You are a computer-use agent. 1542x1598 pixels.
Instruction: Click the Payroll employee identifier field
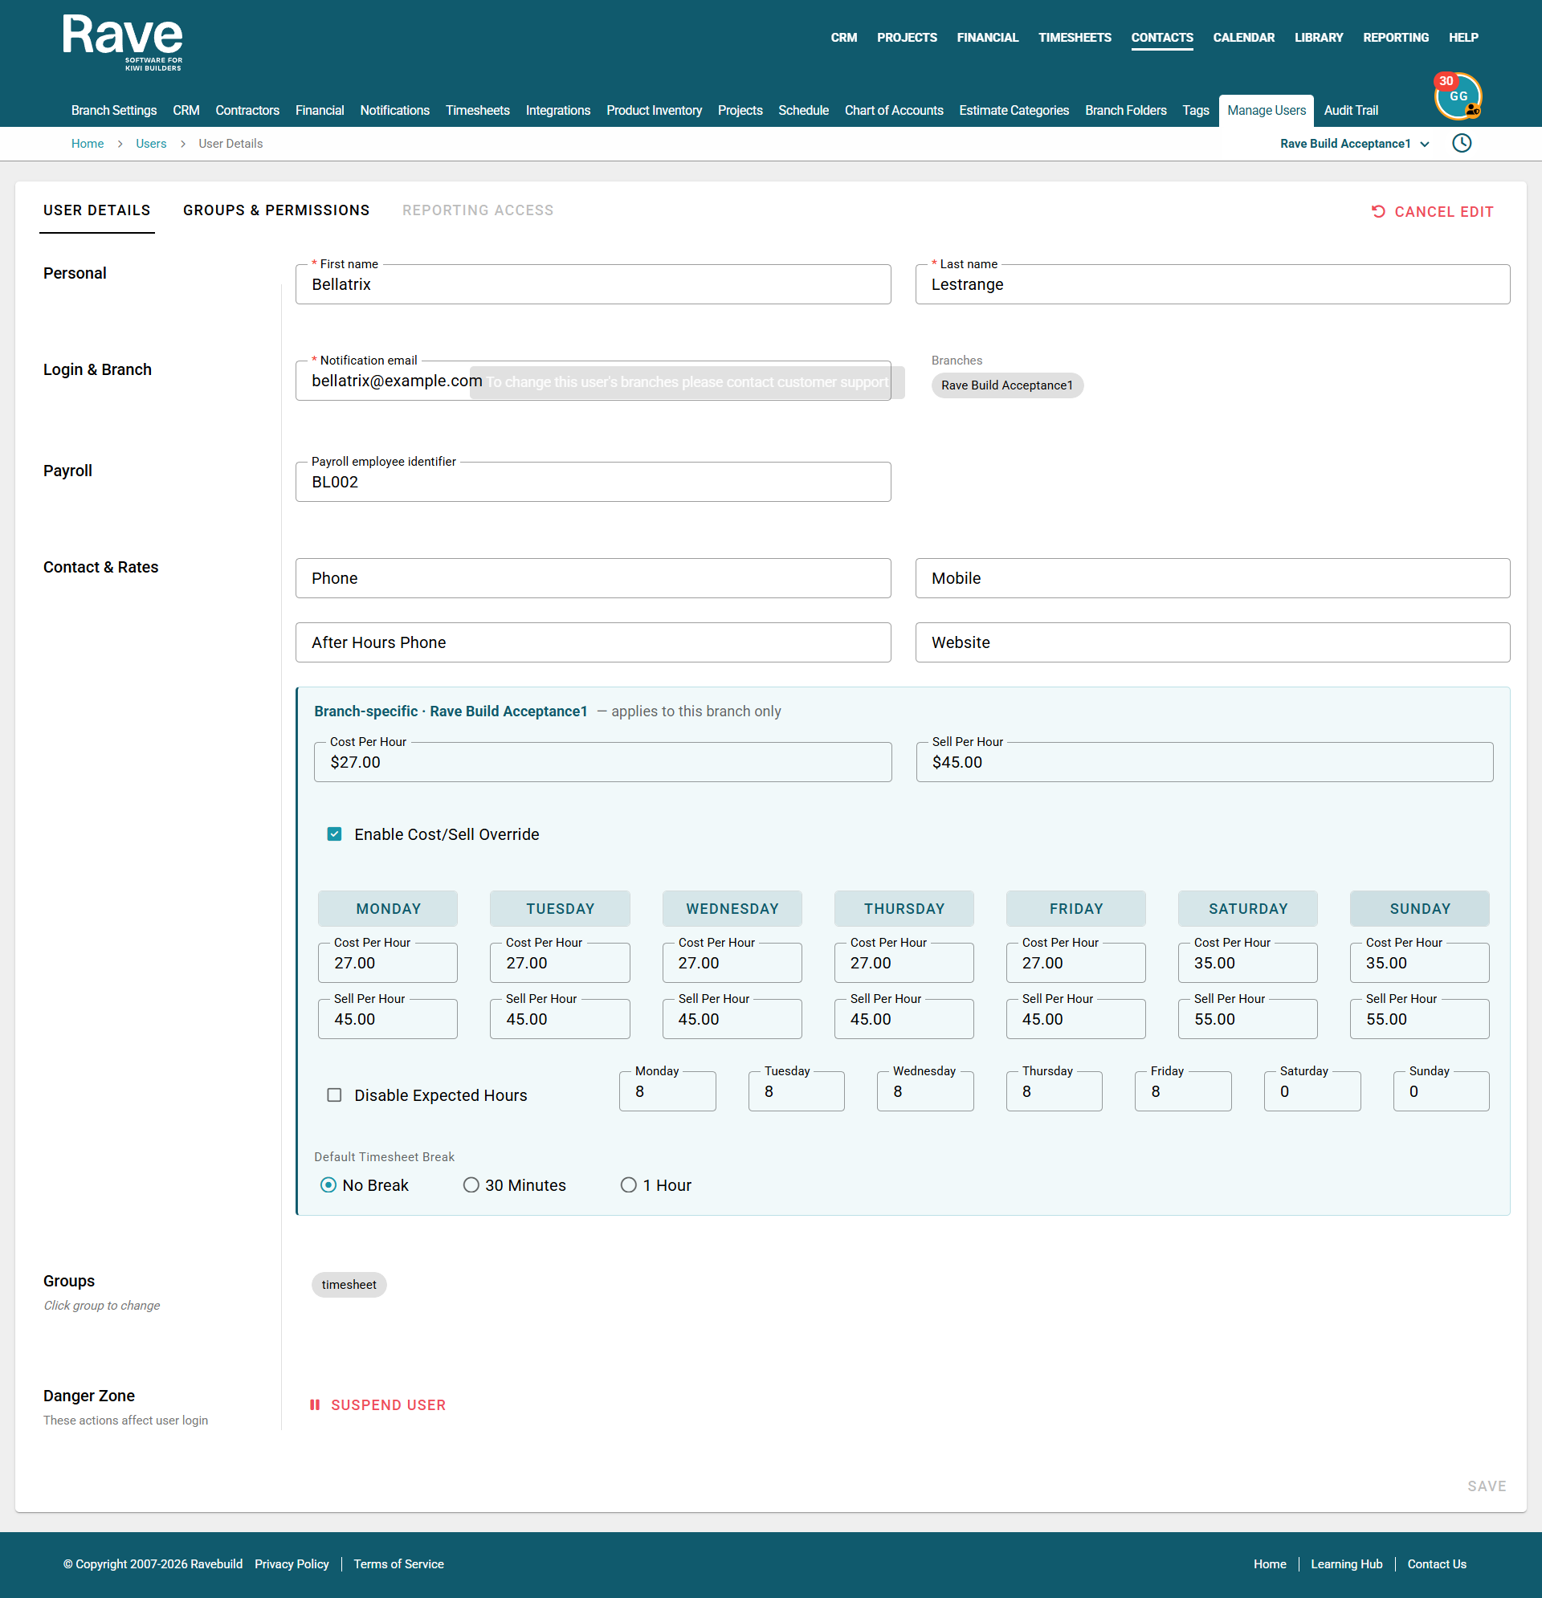click(593, 482)
